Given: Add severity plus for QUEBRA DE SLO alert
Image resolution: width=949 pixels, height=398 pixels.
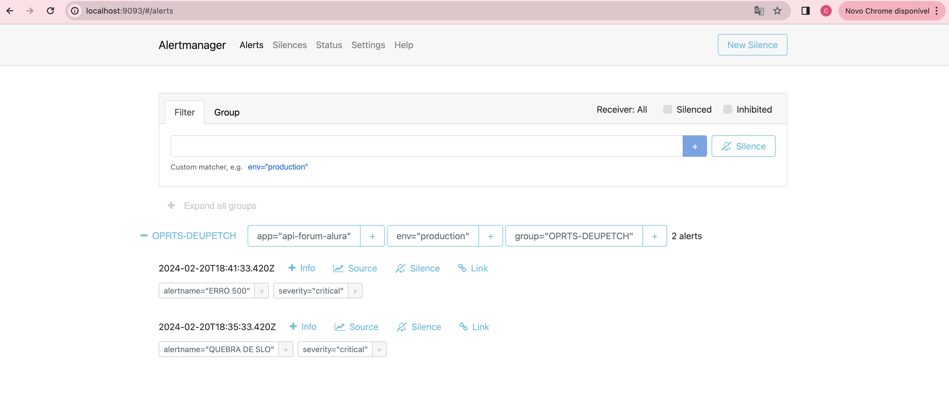Looking at the screenshot, I should coord(379,349).
